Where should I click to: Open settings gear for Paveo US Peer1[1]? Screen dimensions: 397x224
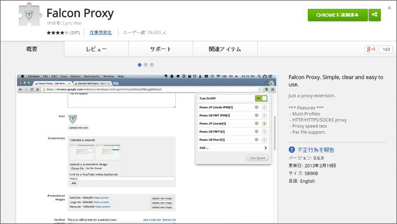point(257,140)
